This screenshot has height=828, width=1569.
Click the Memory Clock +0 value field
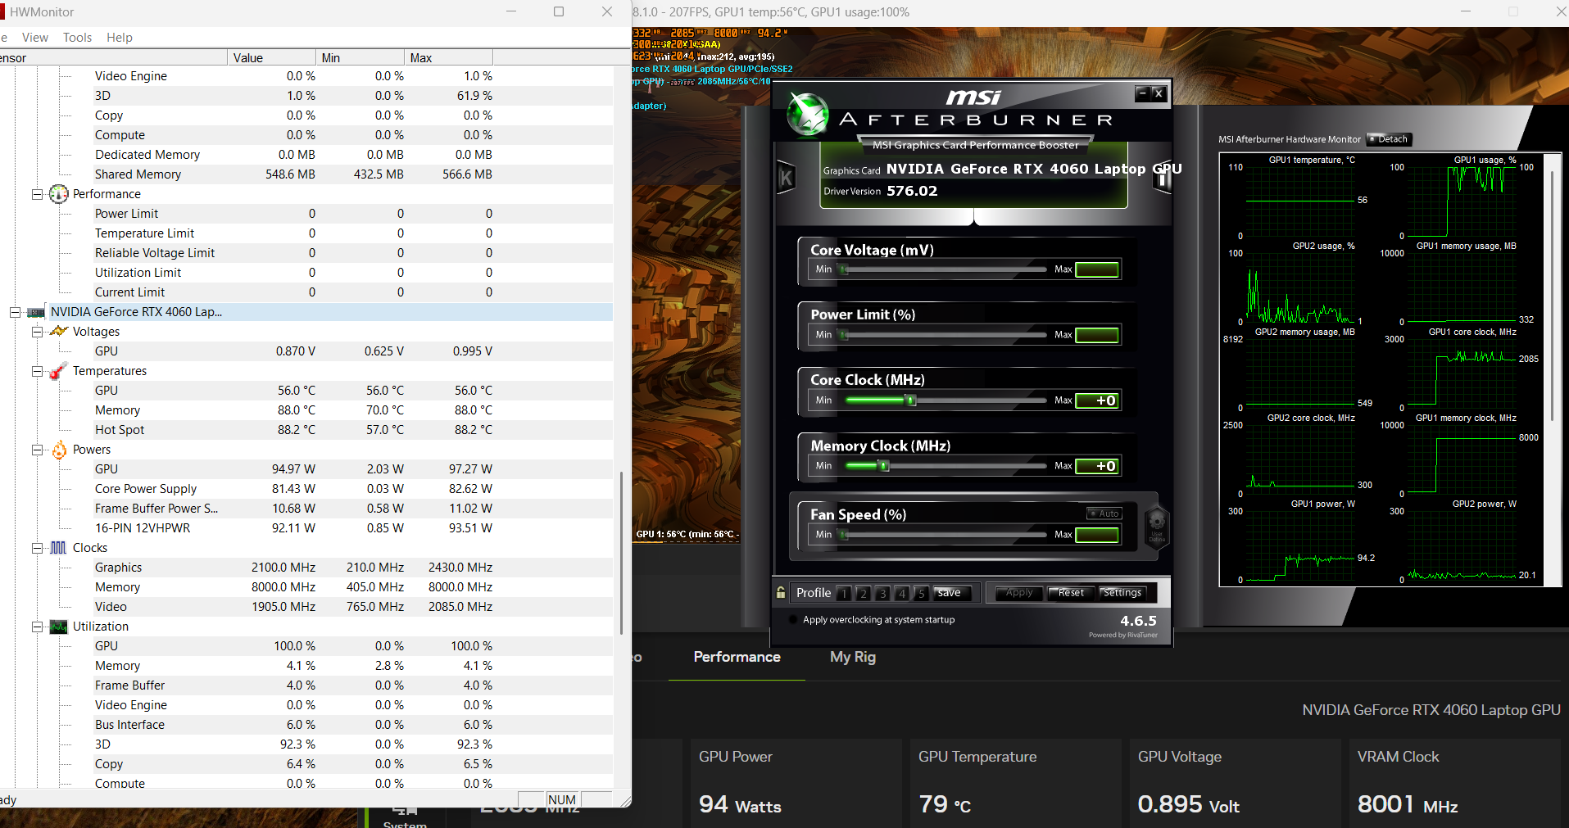click(x=1097, y=466)
